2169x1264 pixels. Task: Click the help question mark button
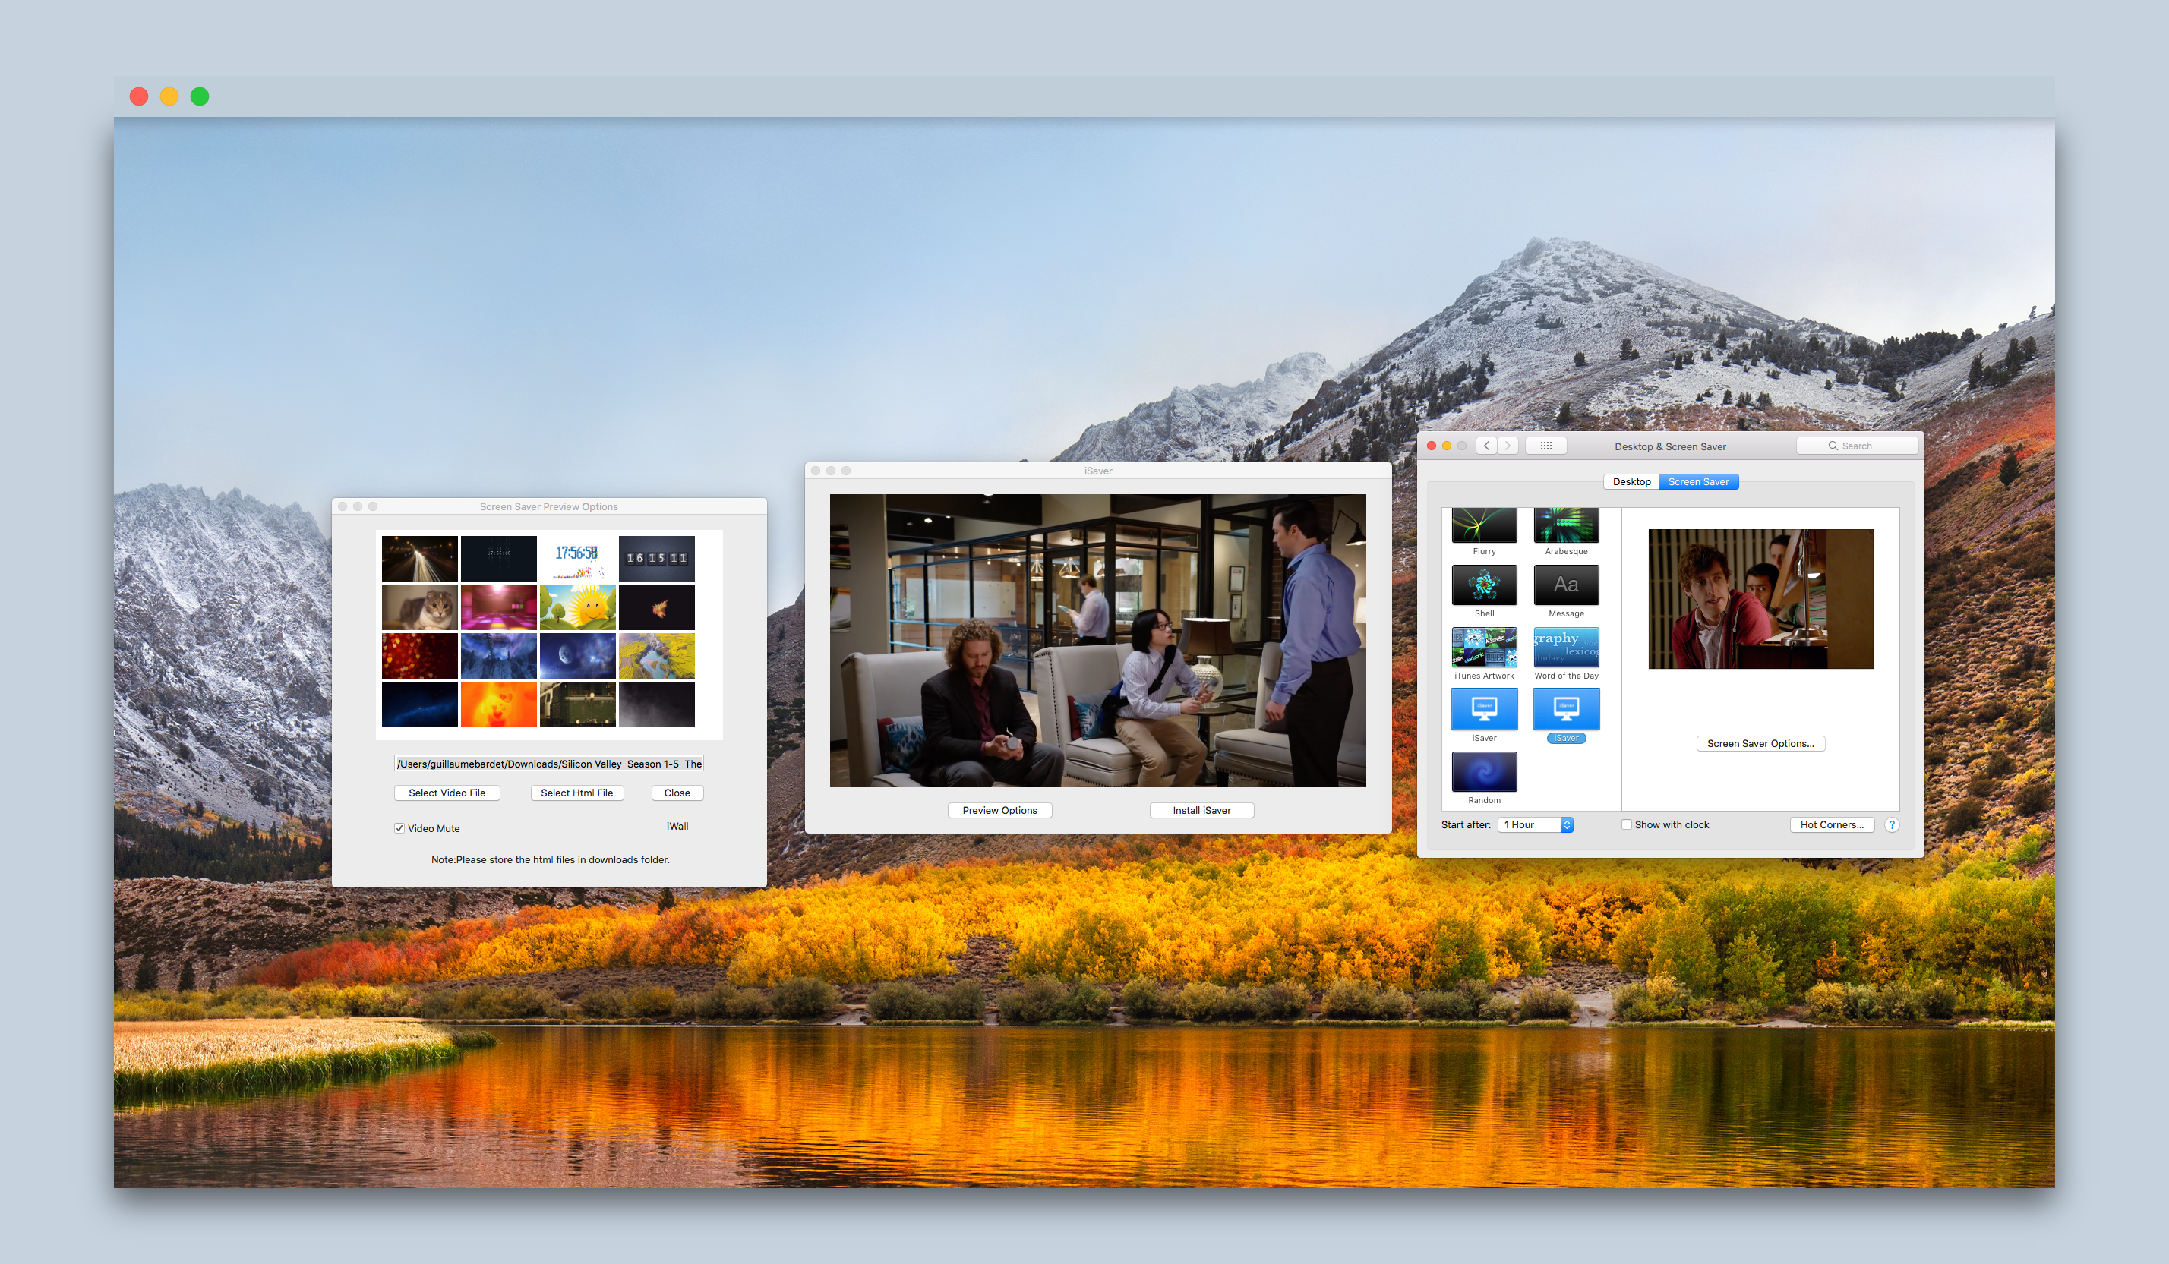click(1891, 824)
